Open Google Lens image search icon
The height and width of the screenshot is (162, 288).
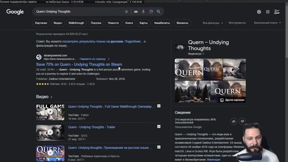pyautogui.click(x=151, y=12)
